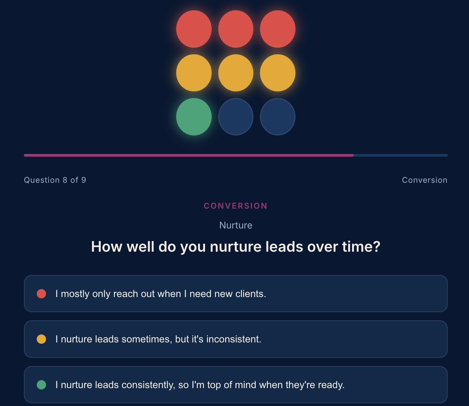Screen dimensions: 469x406
Task: Choose 'I mostly only reach out' answer
Action: [x=236, y=293]
